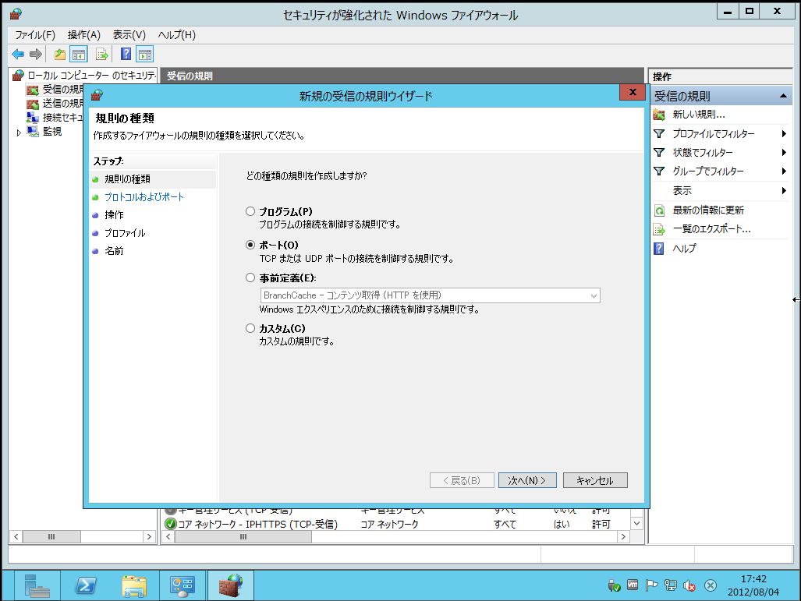Screen dimensions: 801x601
Task: Open the ファイル(F) menu
Action: pyautogui.click(x=35, y=35)
